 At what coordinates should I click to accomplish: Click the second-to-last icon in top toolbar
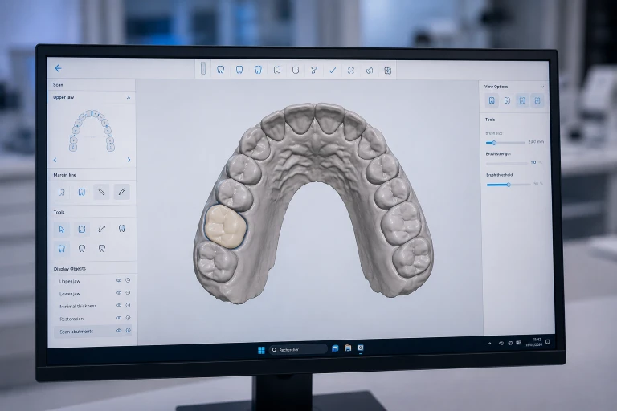(x=370, y=71)
